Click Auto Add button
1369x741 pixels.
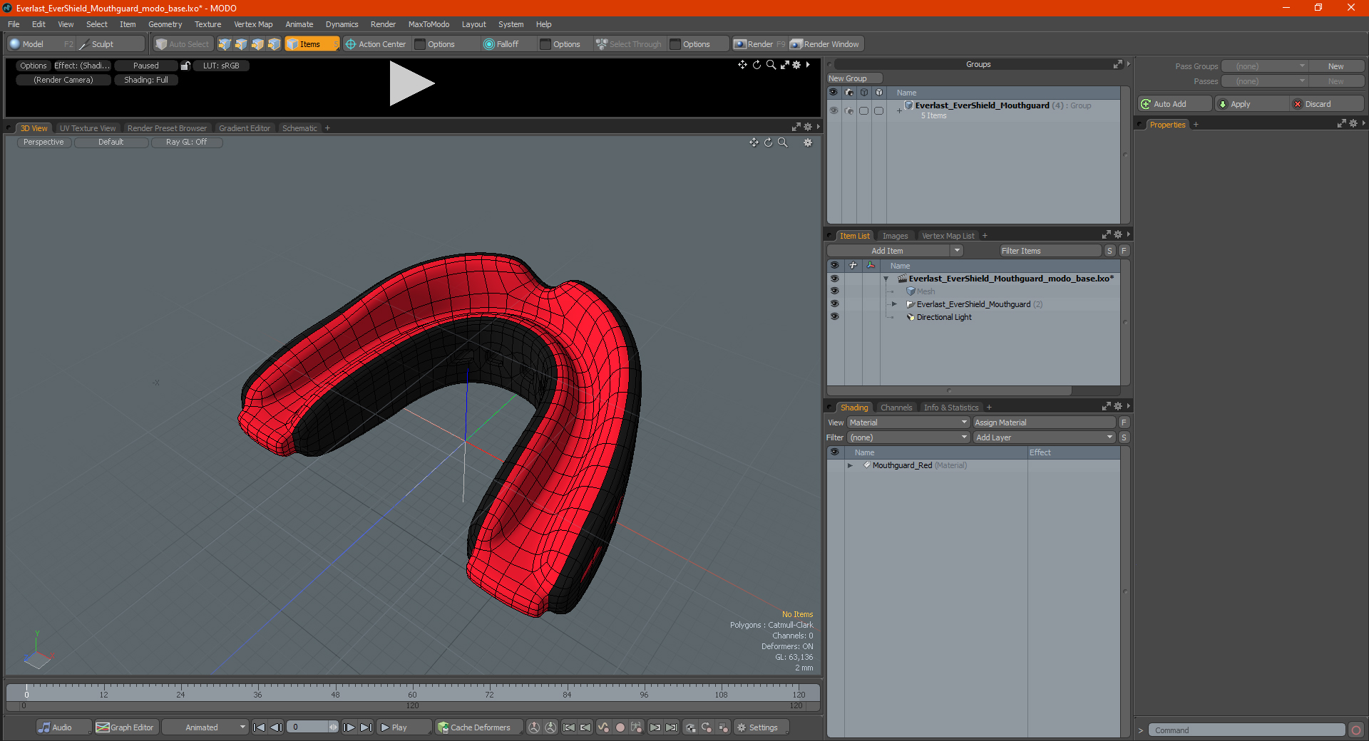(x=1174, y=104)
